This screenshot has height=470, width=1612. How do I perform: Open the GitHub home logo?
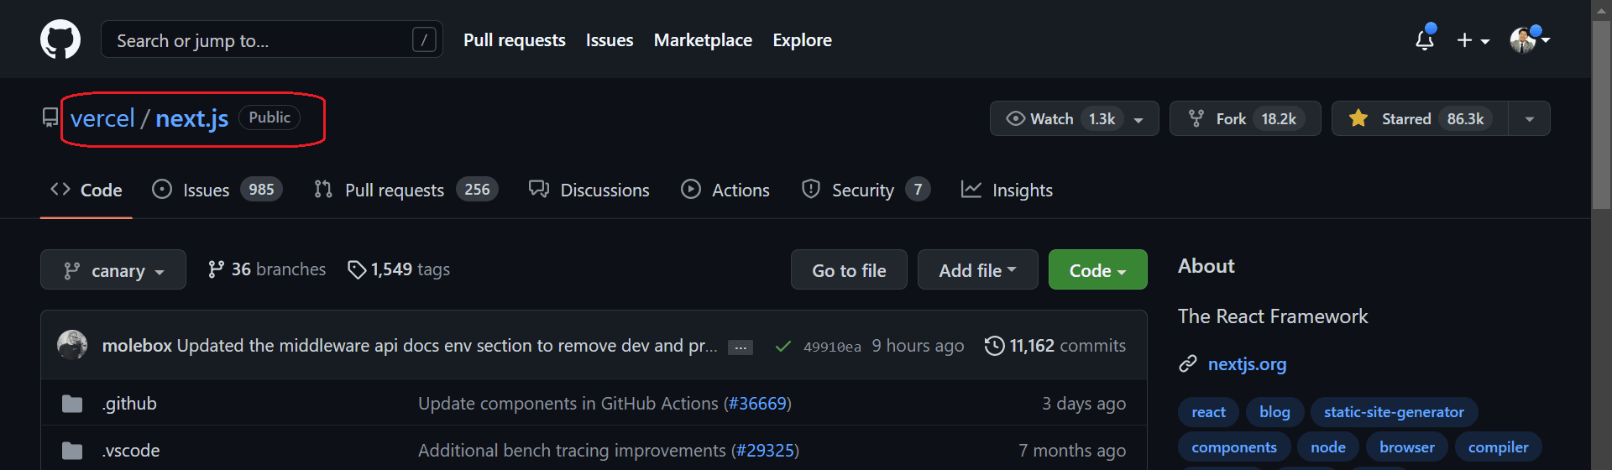[x=60, y=39]
